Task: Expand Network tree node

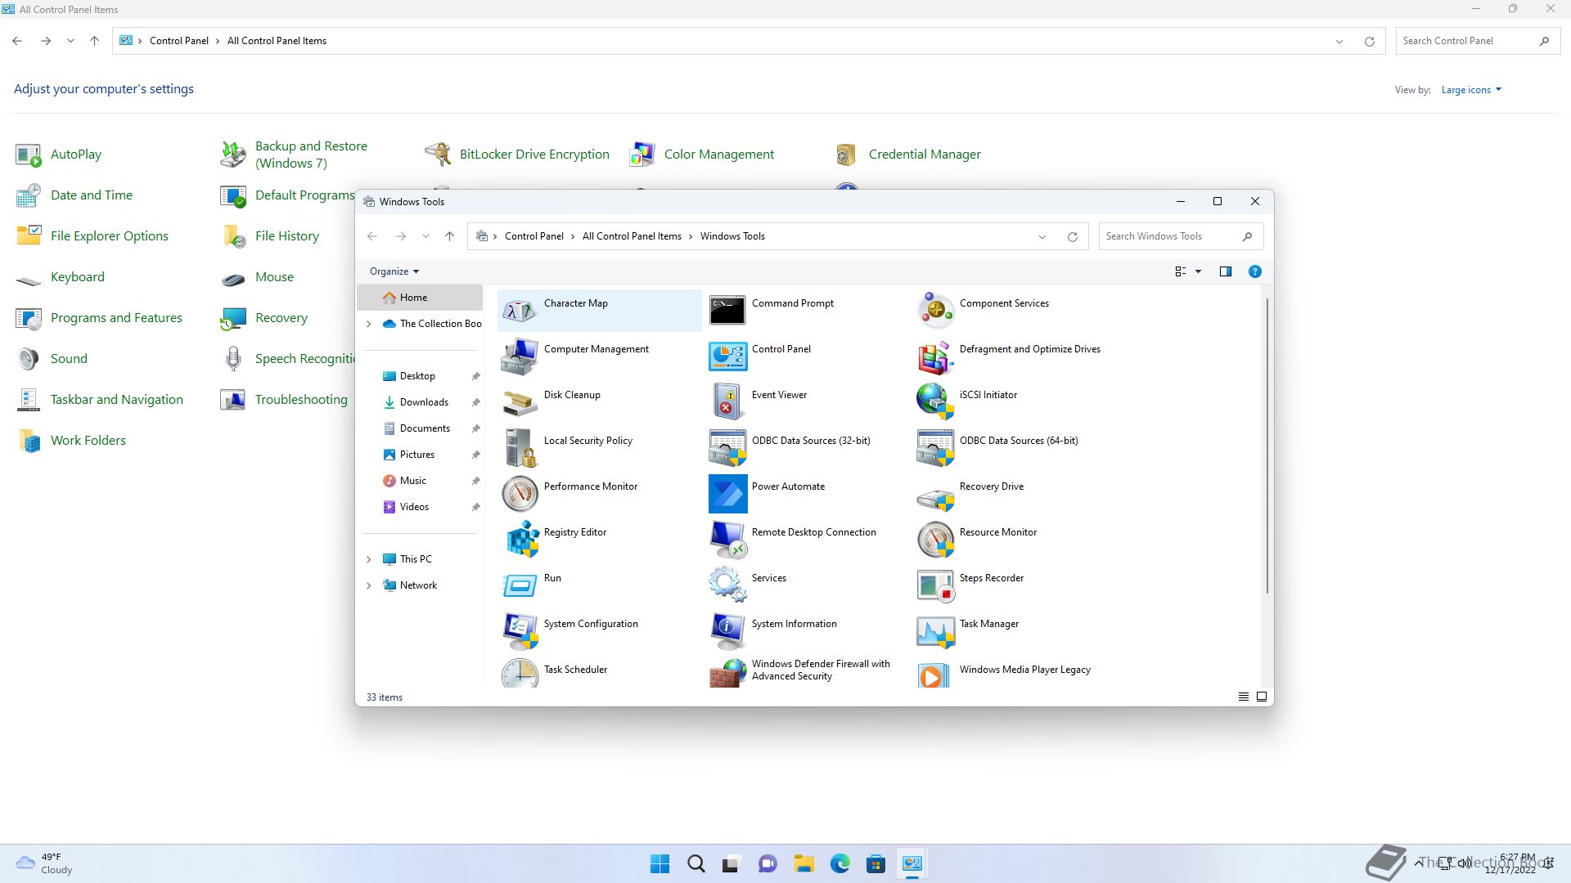Action: (368, 585)
